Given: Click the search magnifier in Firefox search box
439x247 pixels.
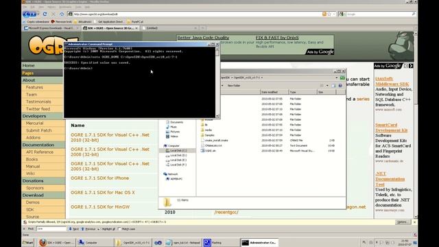Looking at the screenshot, I should point(414,14).
